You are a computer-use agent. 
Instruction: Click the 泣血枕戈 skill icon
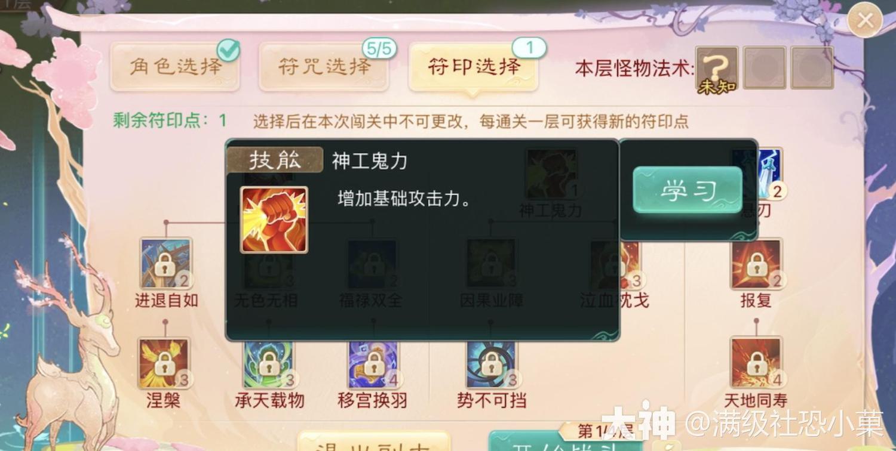[x=630, y=263]
